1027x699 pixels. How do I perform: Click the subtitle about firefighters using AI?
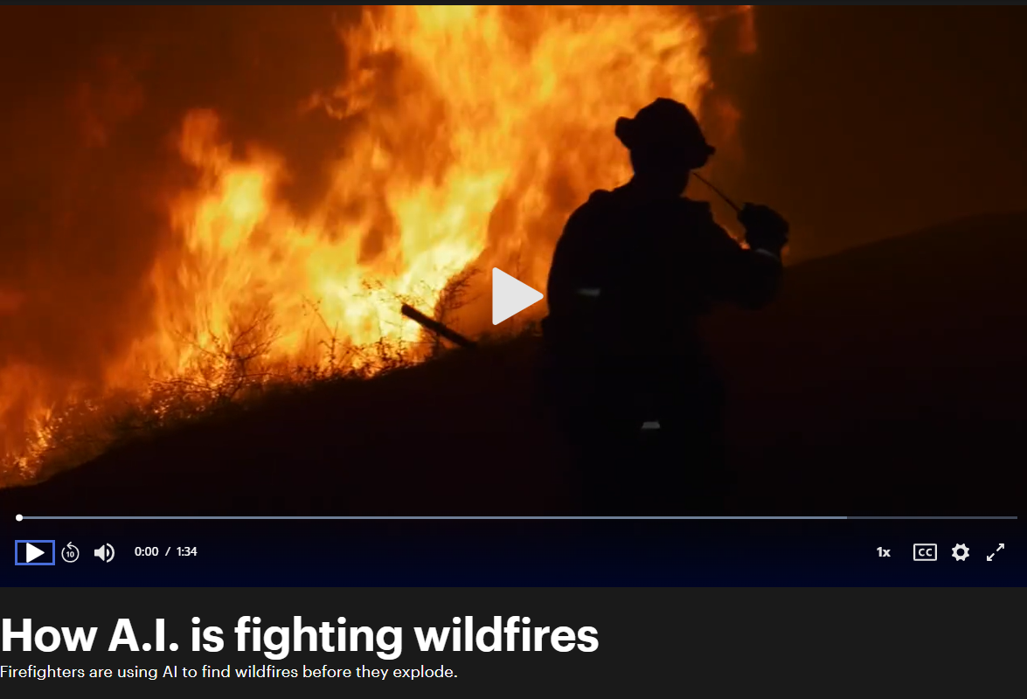(229, 672)
